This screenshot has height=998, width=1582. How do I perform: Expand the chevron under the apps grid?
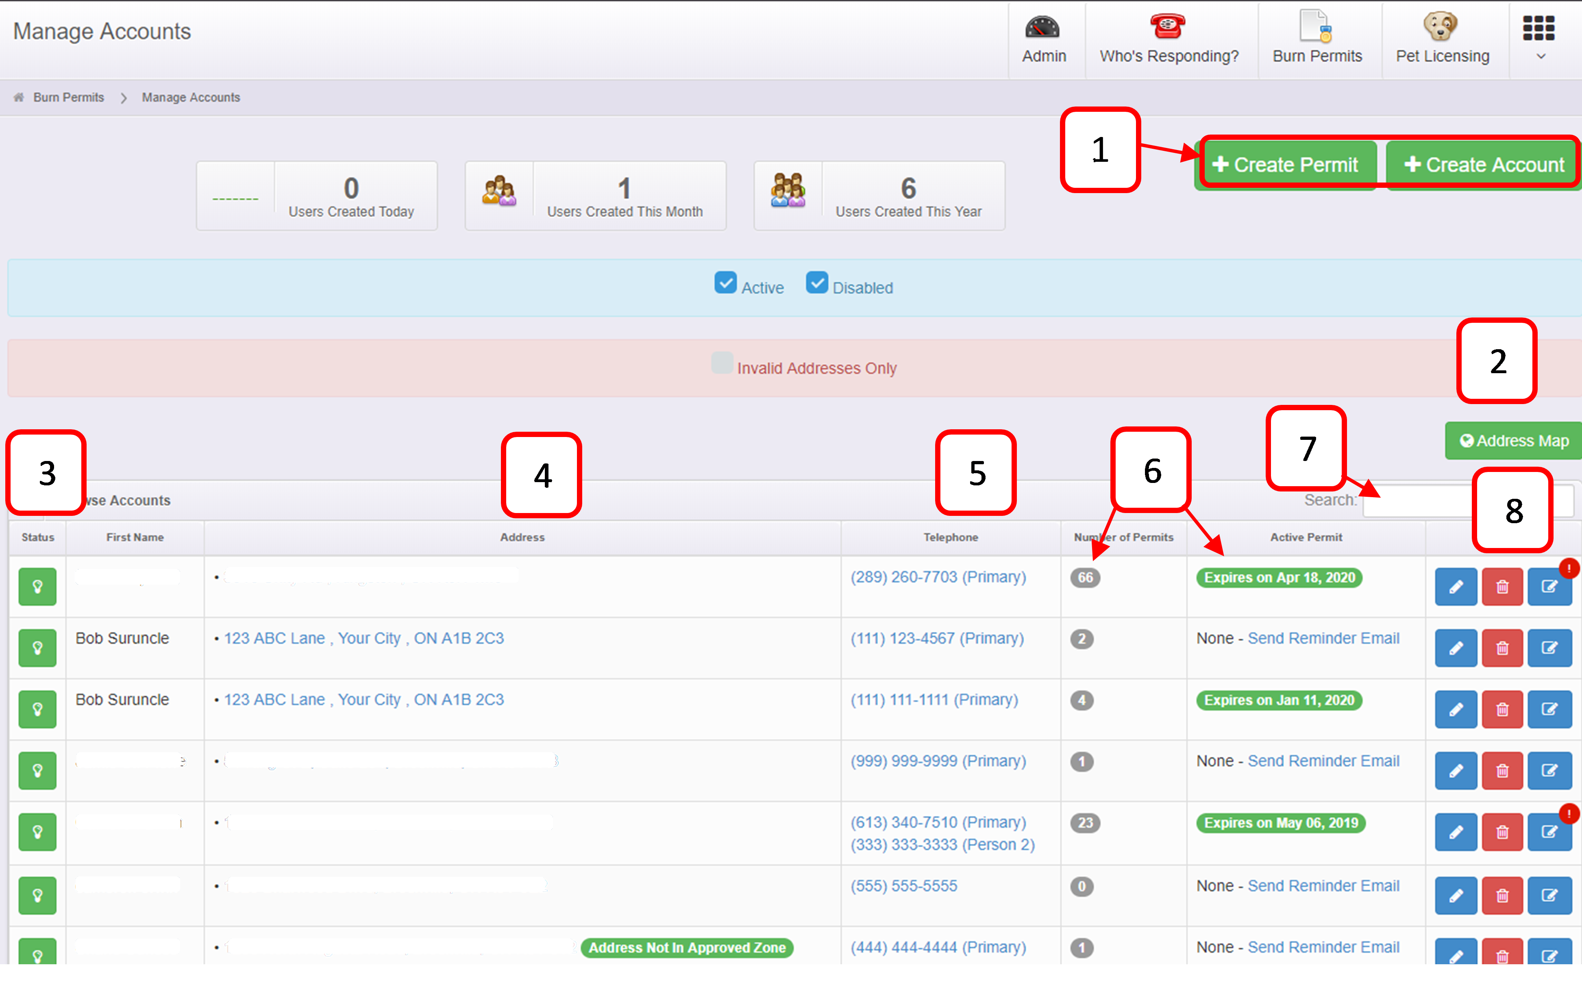[x=1541, y=57]
